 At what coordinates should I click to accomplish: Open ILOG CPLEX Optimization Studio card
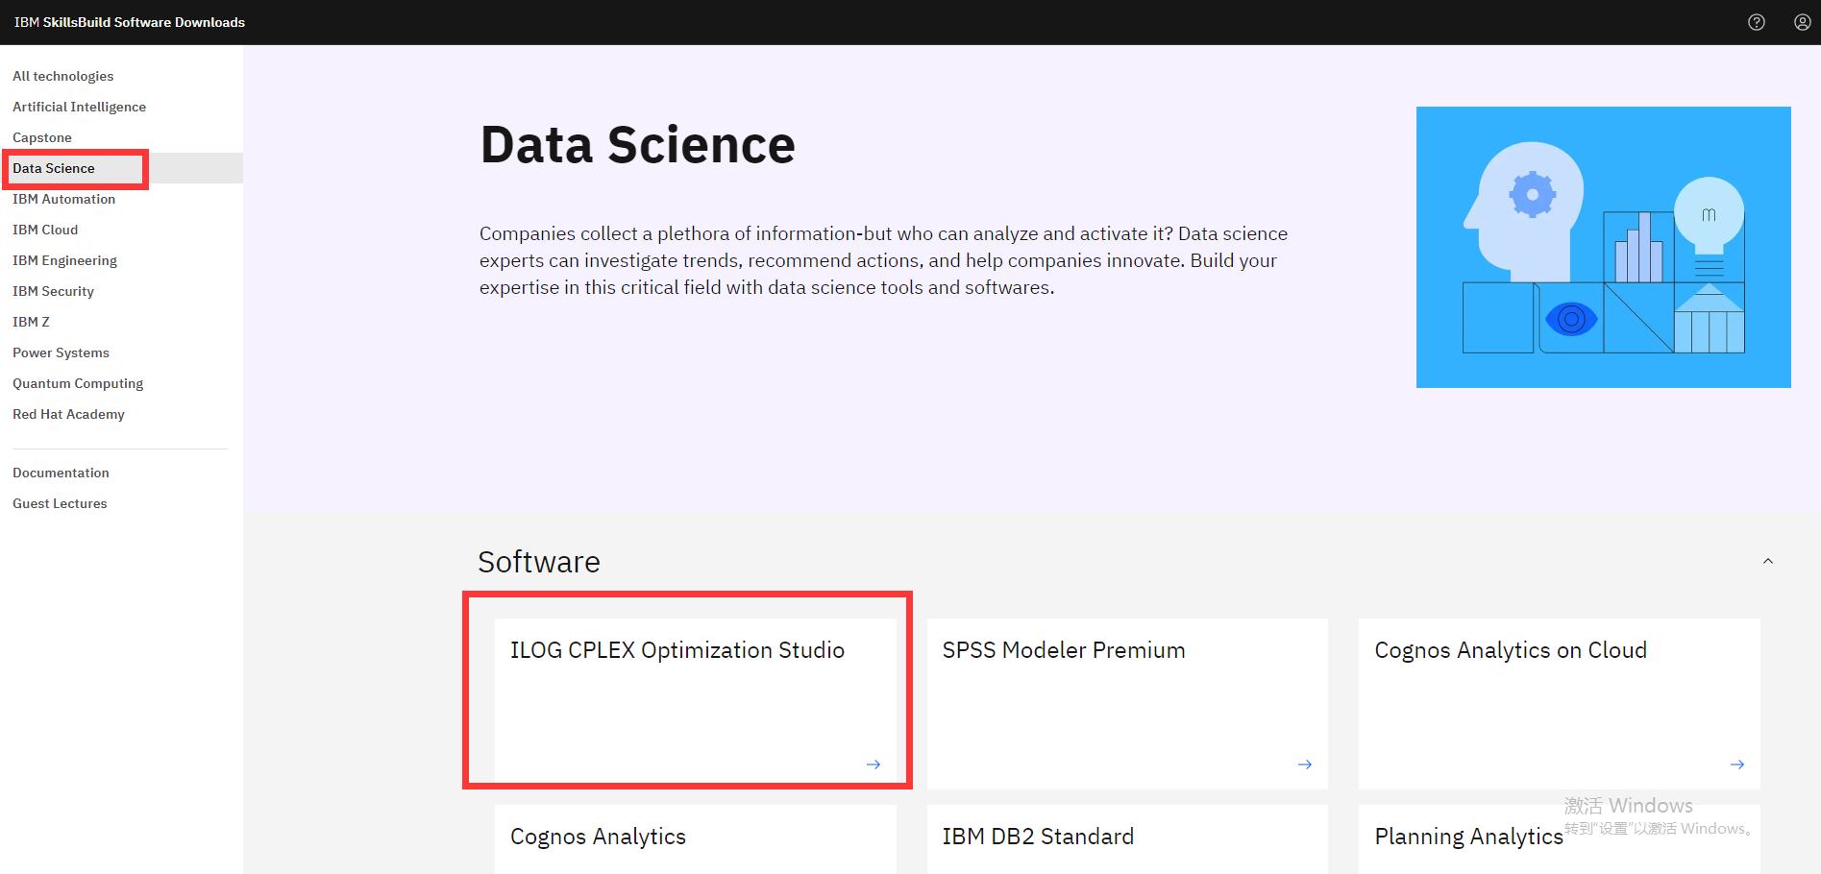[696, 704]
